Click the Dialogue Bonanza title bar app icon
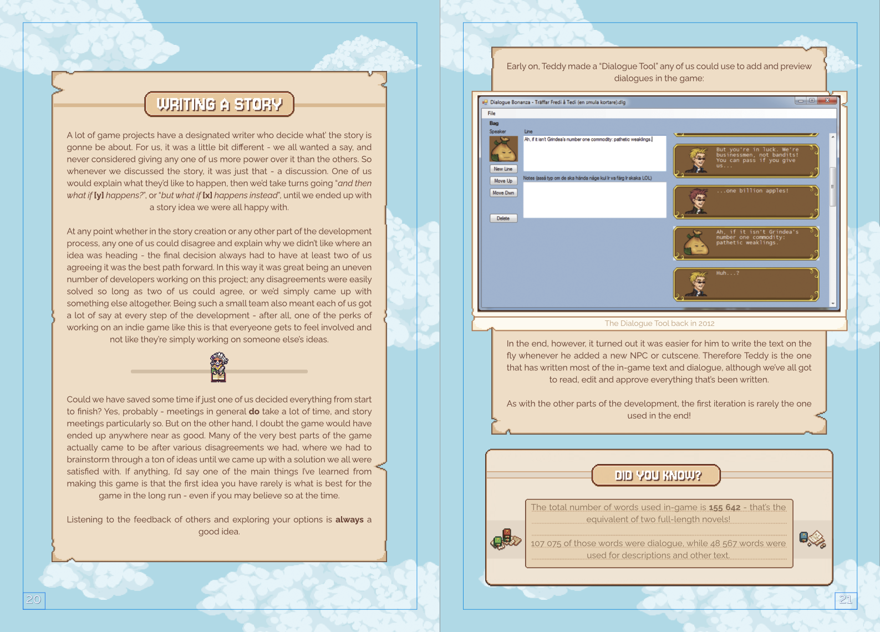880x632 pixels. [x=485, y=102]
